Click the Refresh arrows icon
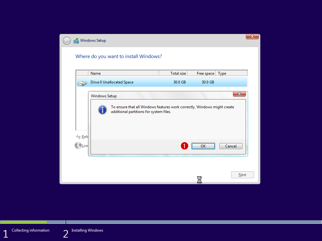322x241 pixels. click(78, 137)
